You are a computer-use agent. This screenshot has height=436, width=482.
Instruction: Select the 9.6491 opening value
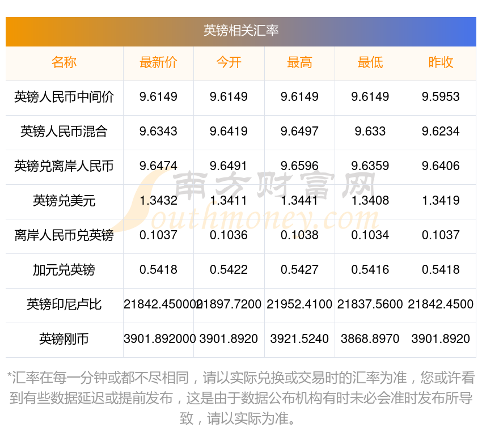pyautogui.click(x=229, y=166)
